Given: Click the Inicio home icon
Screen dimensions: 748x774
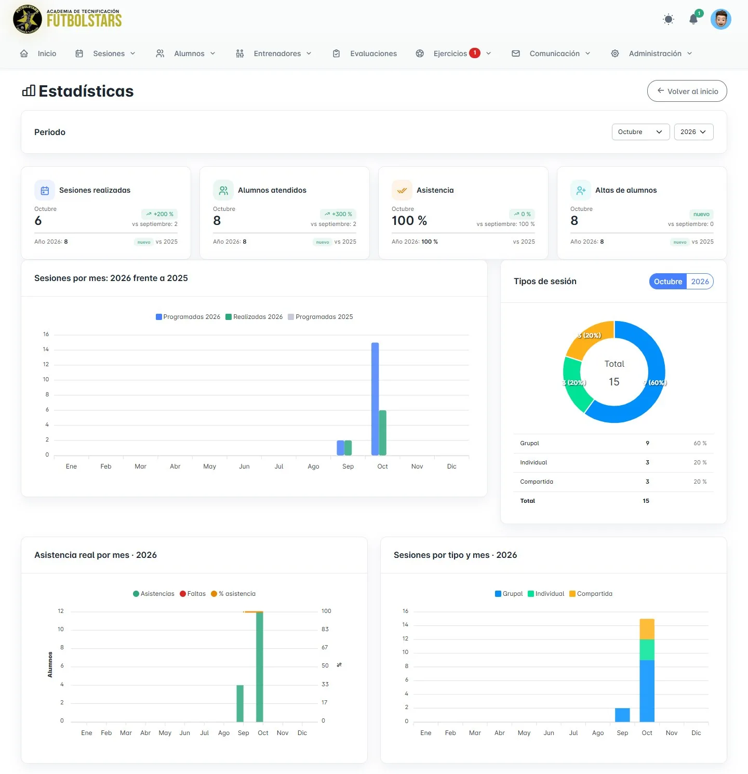Looking at the screenshot, I should click(24, 54).
